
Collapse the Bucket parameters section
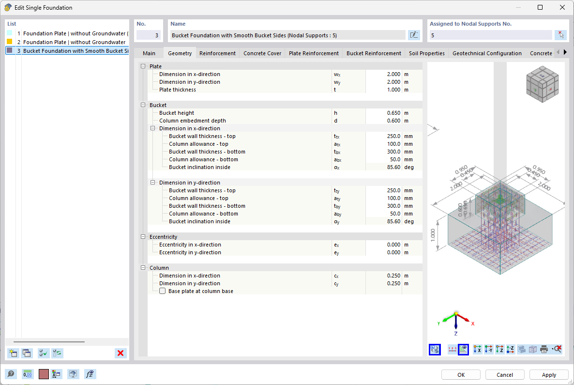point(142,105)
